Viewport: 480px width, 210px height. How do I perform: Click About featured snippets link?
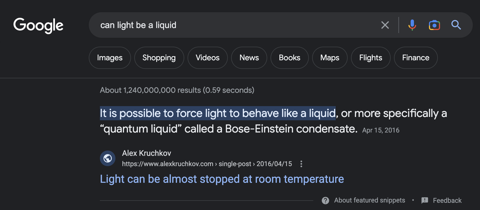(370, 200)
